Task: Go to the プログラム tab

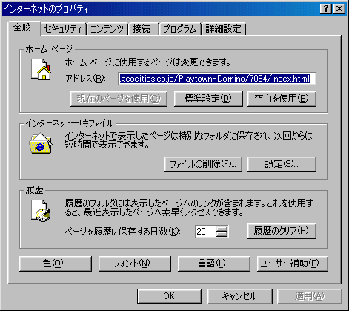Action: coord(180,29)
